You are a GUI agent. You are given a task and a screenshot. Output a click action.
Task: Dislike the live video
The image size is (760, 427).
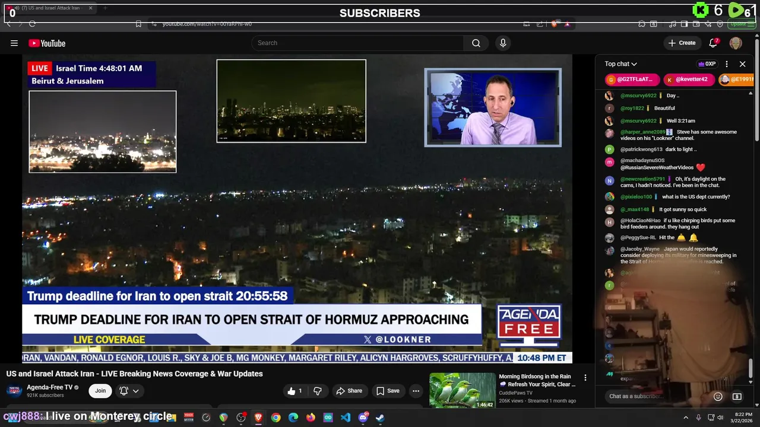[318, 391]
